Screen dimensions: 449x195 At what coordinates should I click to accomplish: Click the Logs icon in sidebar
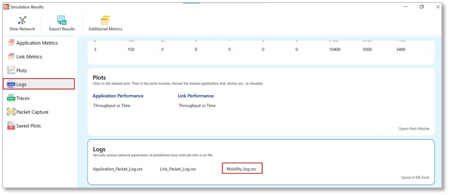pyautogui.click(x=11, y=84)
